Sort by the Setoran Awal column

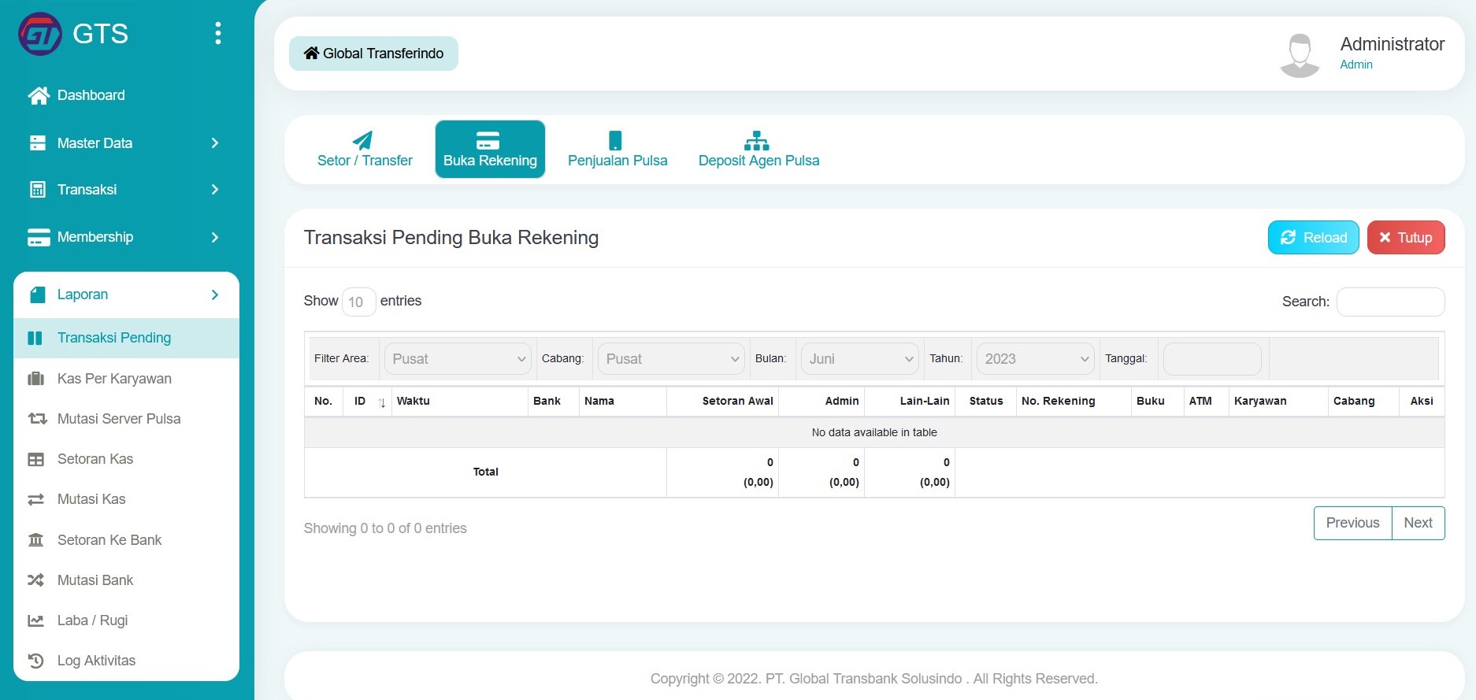click(722, 402)
